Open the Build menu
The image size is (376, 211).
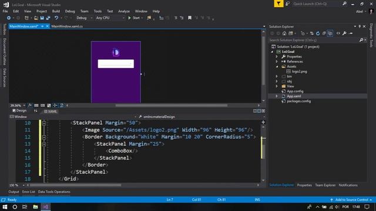pos(56,11)
